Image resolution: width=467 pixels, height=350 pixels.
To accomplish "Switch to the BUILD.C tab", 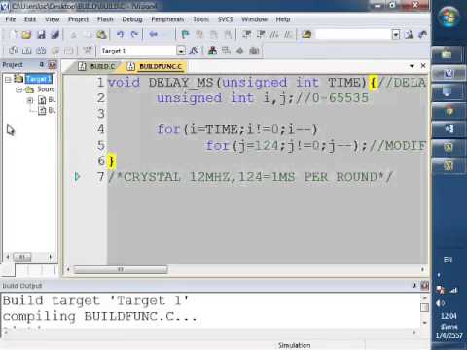I will click(96, 66).
